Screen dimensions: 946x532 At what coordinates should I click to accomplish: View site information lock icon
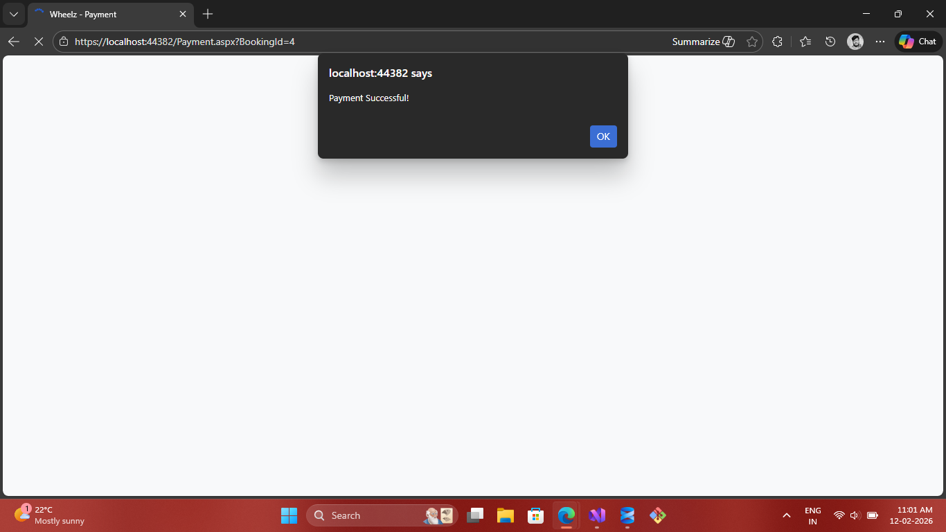[x=64, y=42]
